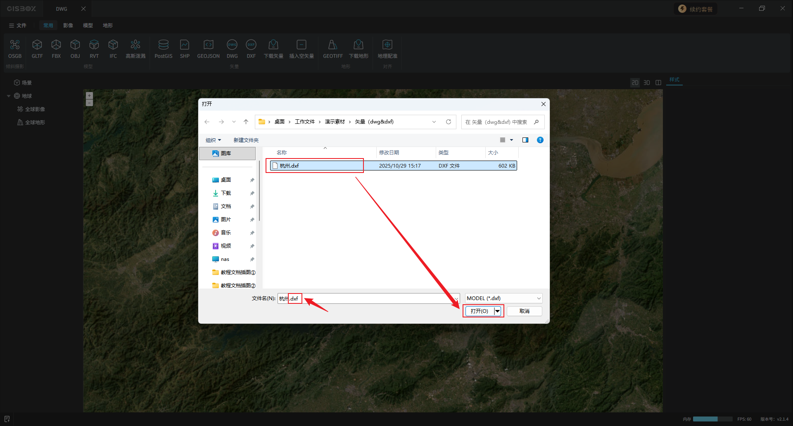Collapse the Earth tree node
This screenshot has height=426, width=793.
(9, 96)
